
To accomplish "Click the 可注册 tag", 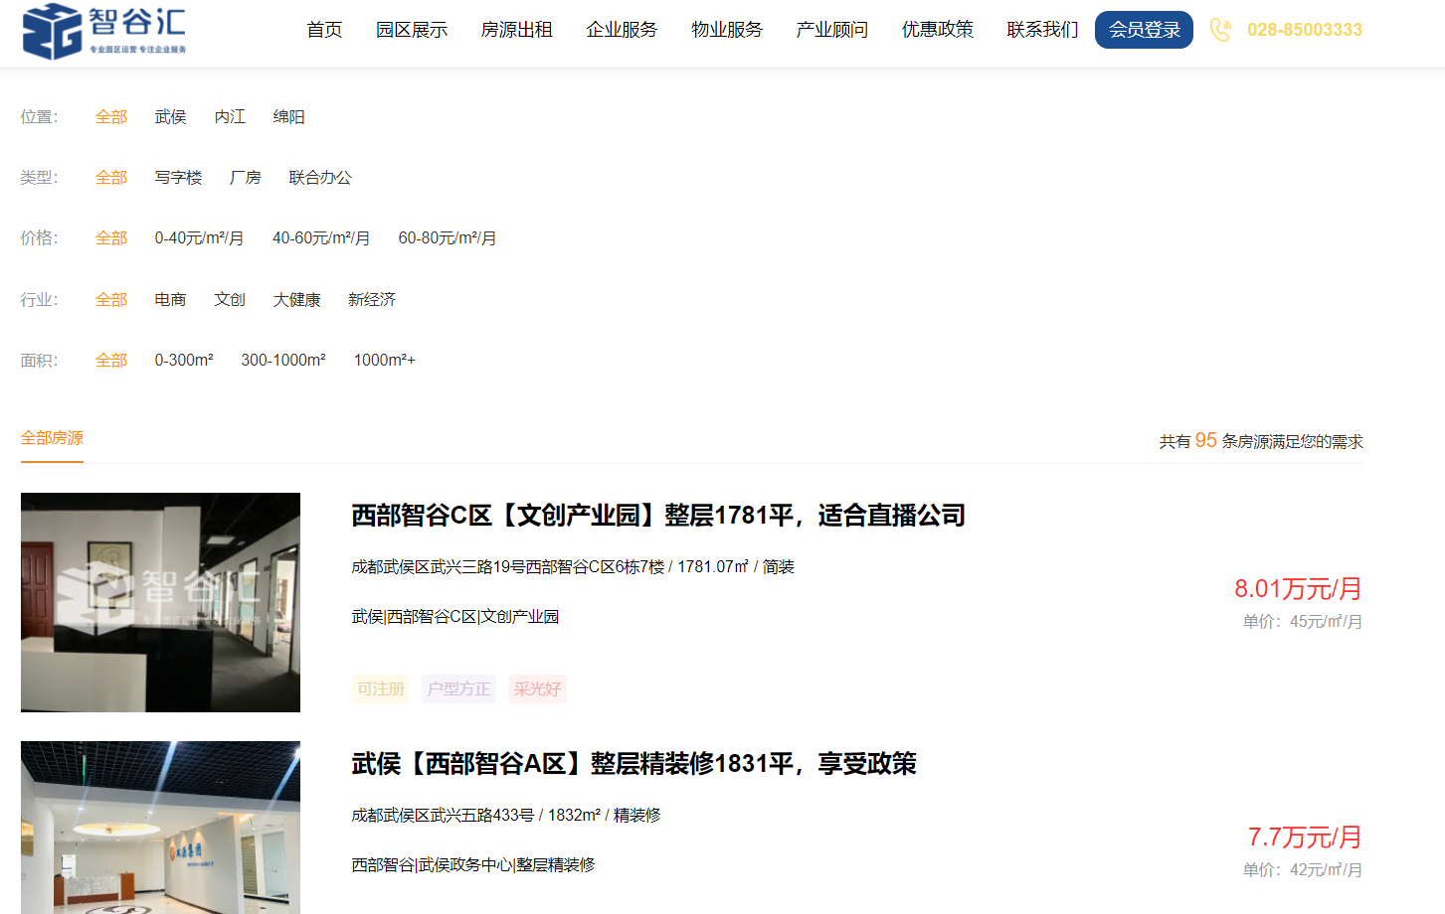I will pyautogui.click(x=381, y=688).
